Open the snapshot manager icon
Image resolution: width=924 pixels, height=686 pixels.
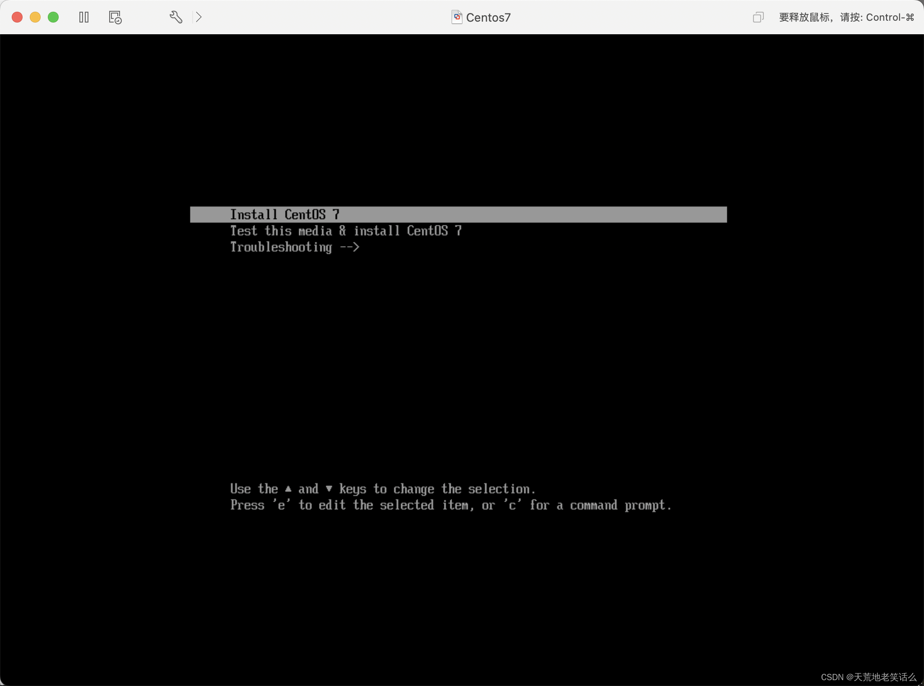click(x=115, y=17)
